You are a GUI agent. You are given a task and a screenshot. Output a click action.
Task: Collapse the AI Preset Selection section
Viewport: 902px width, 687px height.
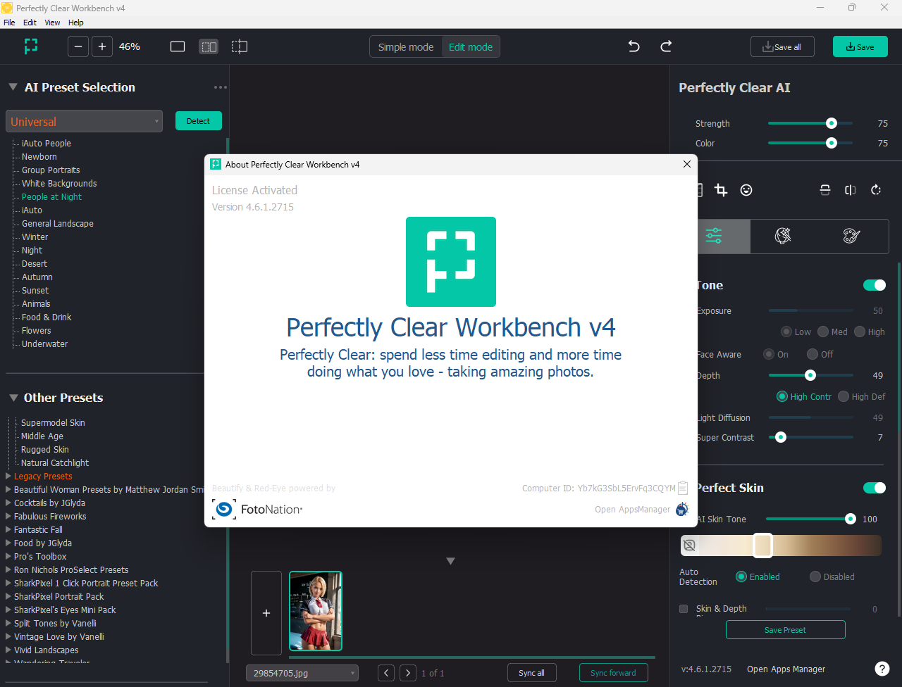coord(13,87)
